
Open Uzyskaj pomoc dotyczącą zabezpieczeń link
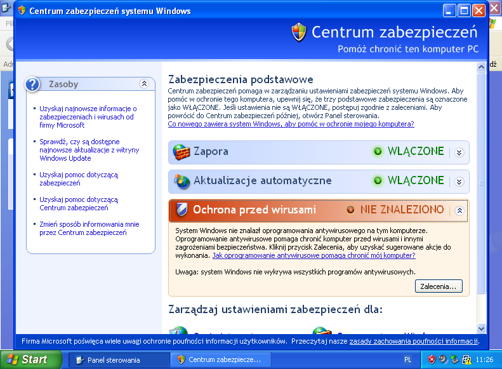pos(79,178)
